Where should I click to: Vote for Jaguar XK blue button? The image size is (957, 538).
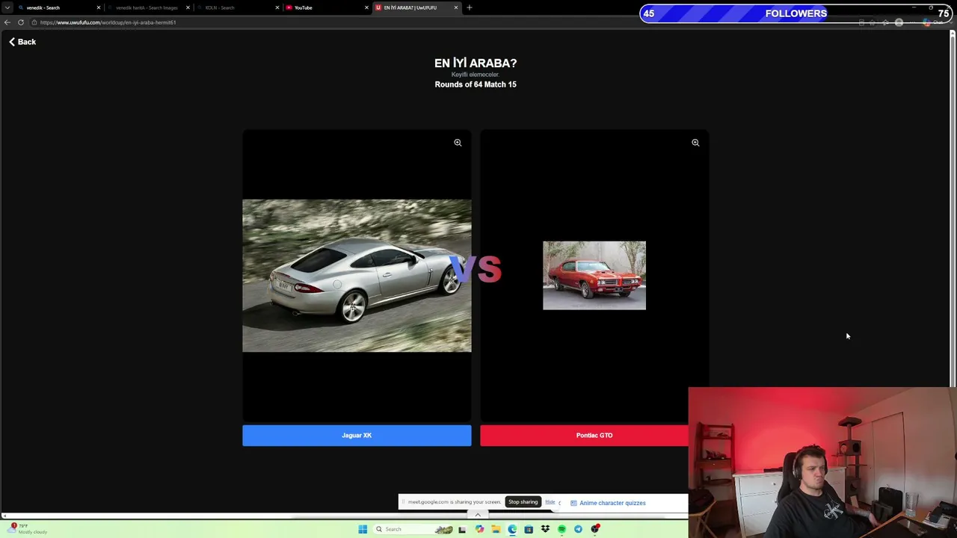tap(357, 436)
